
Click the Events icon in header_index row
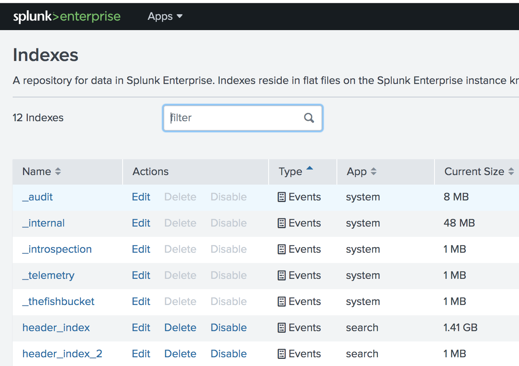click(x=282, y=328)
